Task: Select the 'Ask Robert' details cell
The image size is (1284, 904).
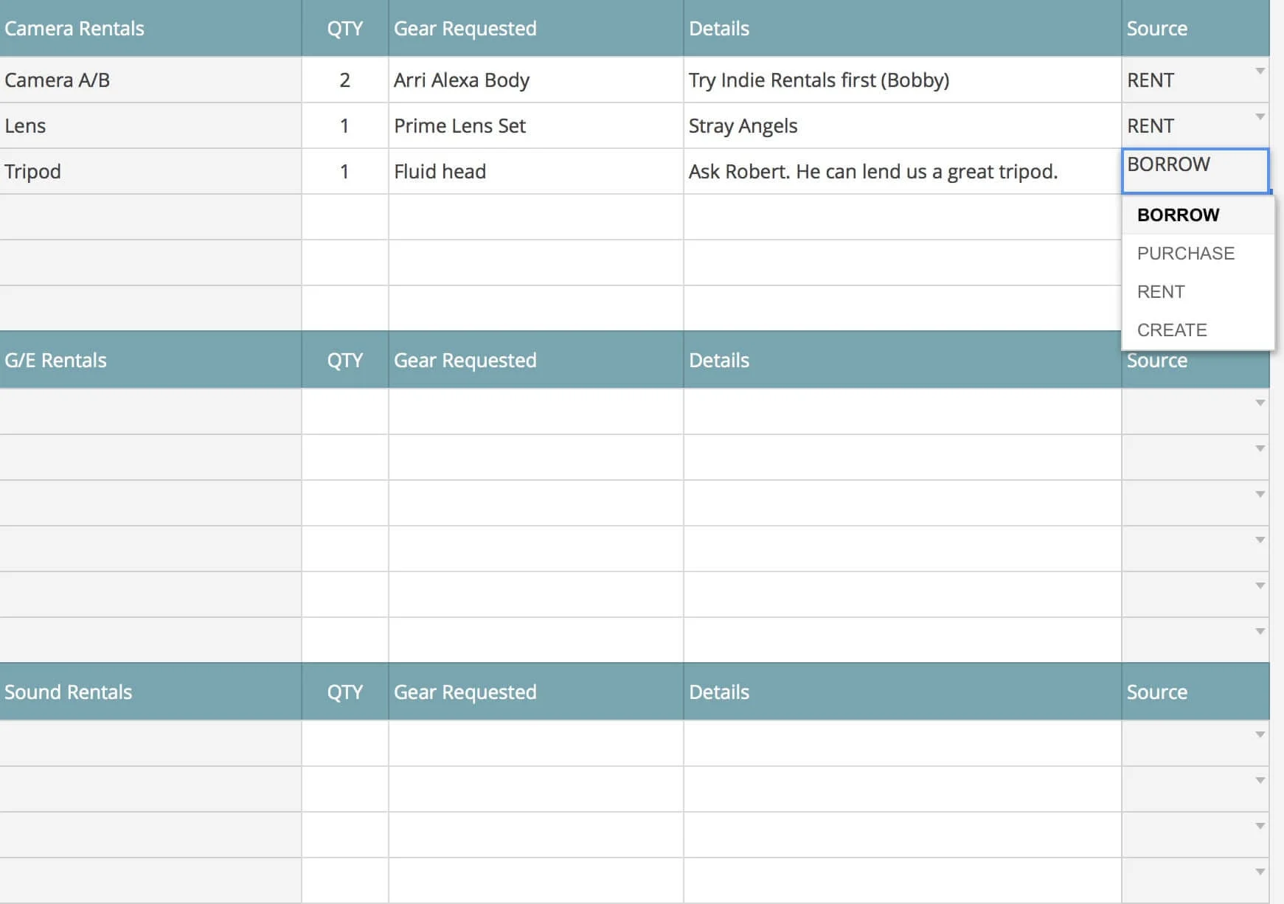Action: (x=901, y=171)
